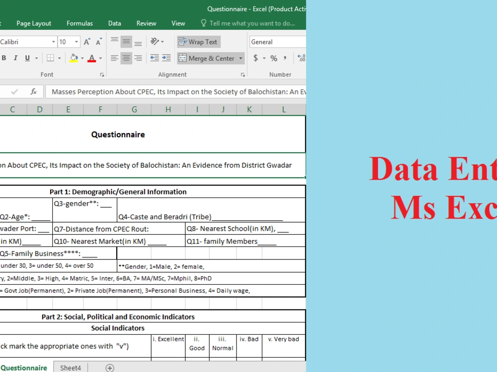Switch to the Sheet4 tab

[71, 368]
